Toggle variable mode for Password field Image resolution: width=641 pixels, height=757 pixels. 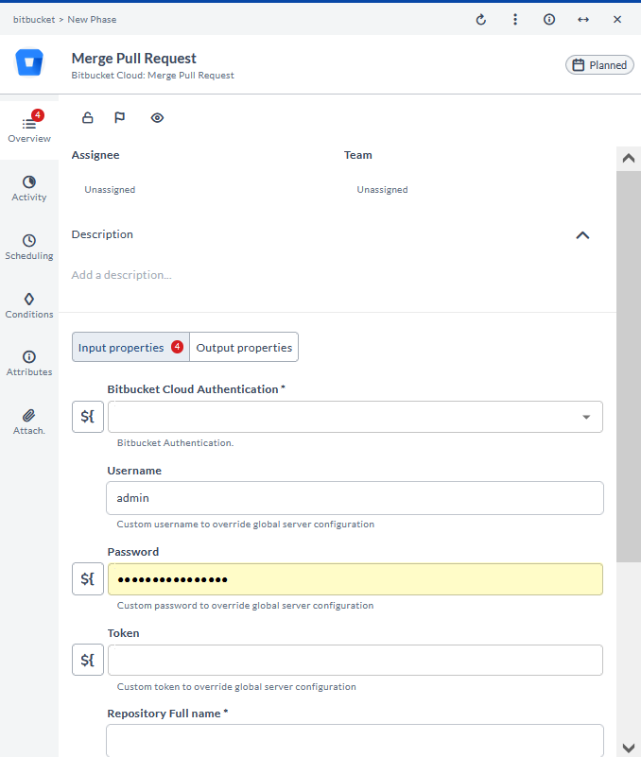pyautogui.click(x=88, y=579)
